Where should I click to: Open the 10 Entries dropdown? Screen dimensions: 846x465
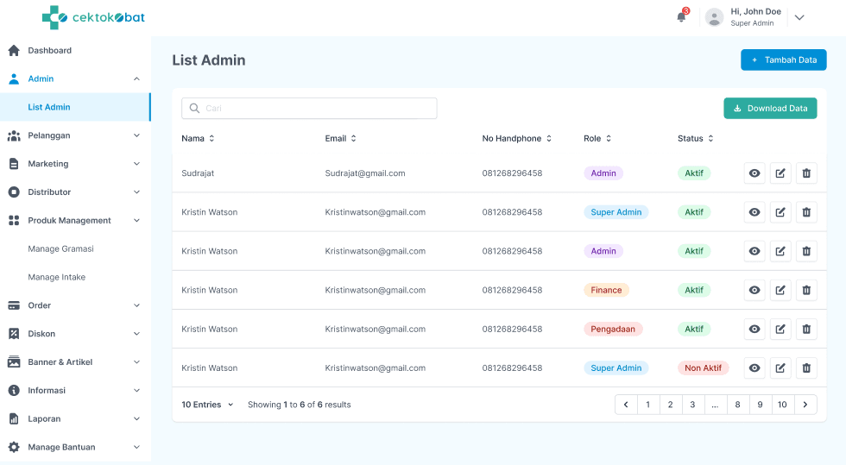207,405
